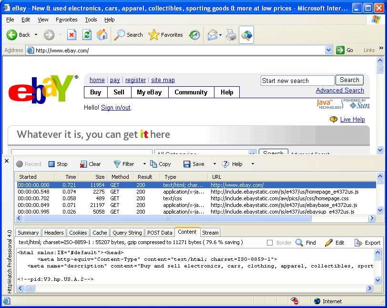The image size is (387, 308).
Task: Click the red Stop loading icon
Action: tap(71, 35)
